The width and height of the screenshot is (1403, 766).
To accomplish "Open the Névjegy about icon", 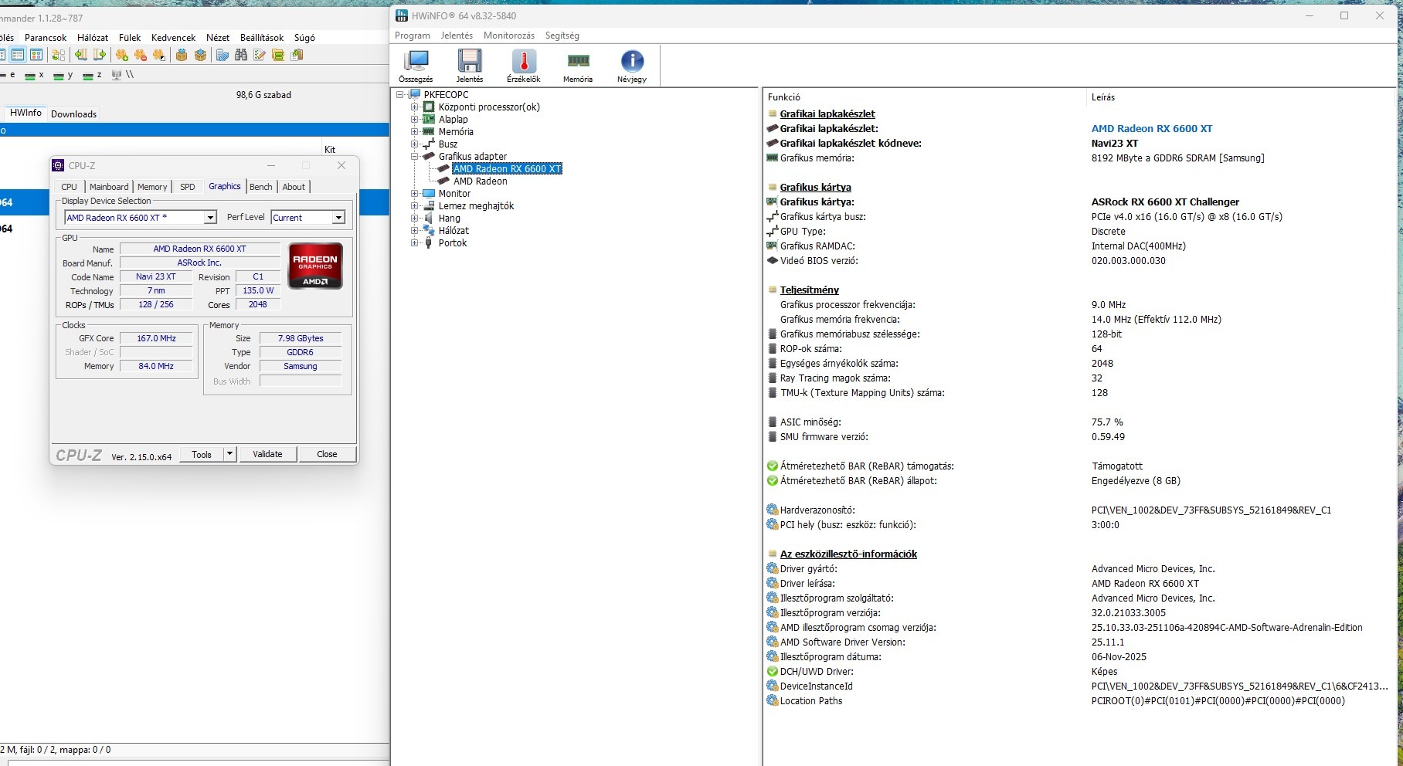I will point(632,66).
